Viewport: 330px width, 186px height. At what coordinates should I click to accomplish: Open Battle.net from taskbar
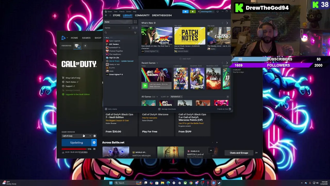(x=213, y=183)
